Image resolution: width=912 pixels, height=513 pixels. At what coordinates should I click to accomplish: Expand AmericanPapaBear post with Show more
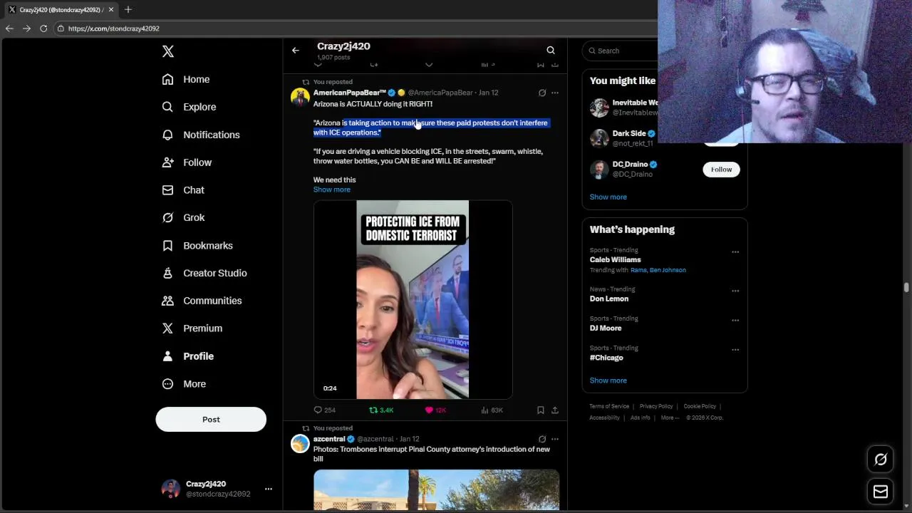pos(332,190)
